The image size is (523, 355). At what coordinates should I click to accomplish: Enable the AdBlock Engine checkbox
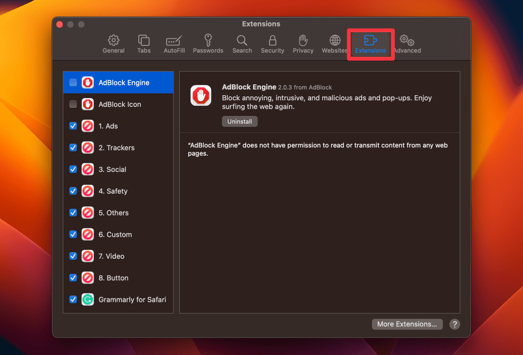click(x=73, y=82)
